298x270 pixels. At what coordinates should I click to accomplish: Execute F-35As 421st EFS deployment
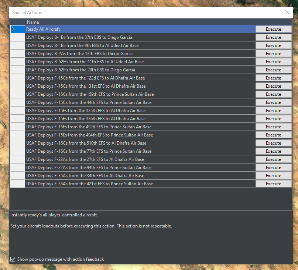click(x=273, y=184)
